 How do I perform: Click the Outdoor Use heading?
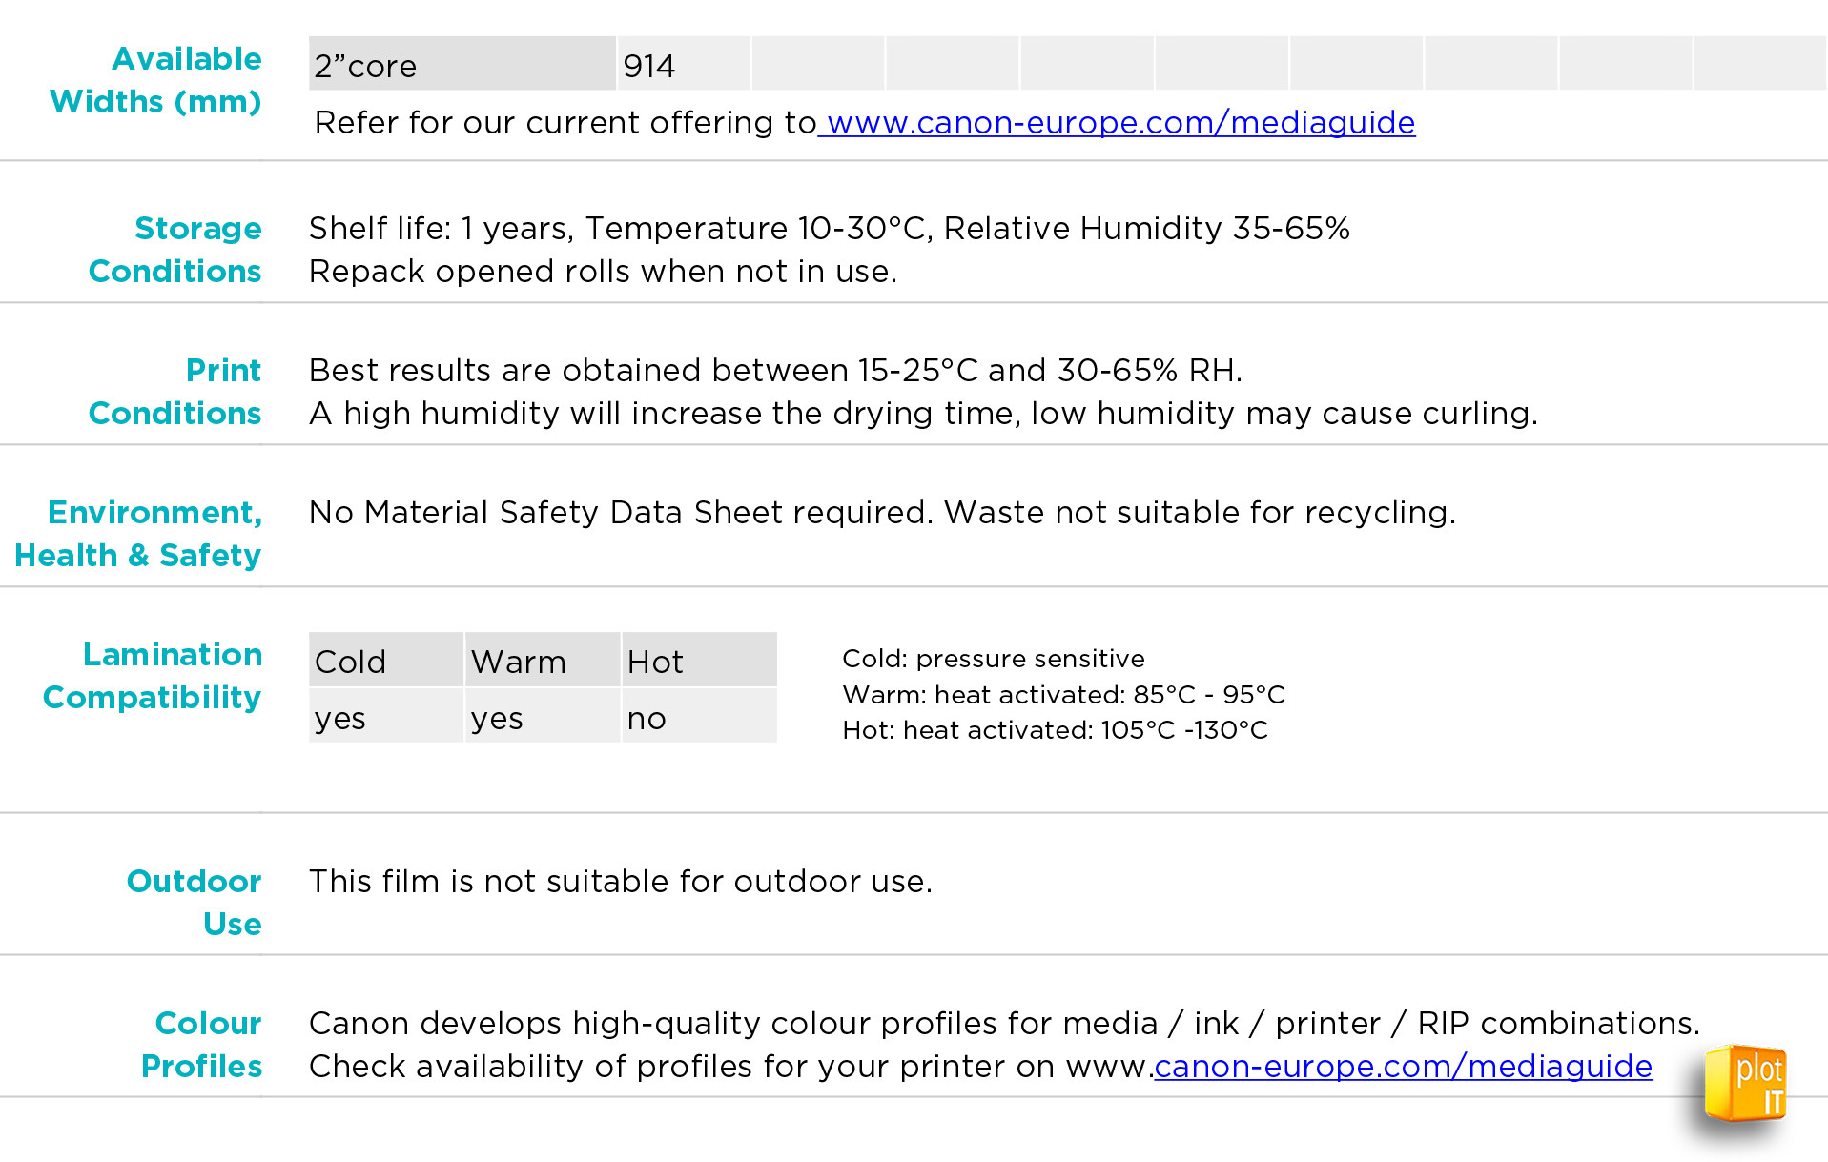(x=195, y=903)
